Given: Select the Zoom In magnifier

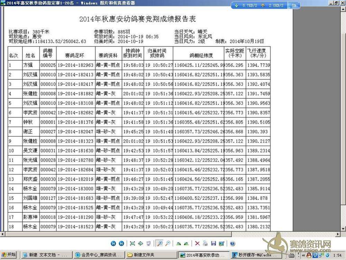Looking at the screenshot, I should coord(159,243).
